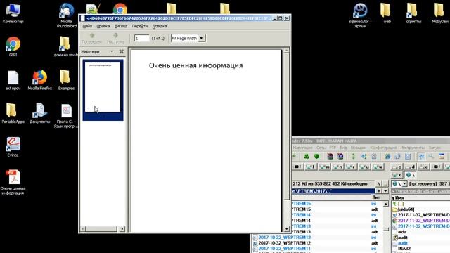This screenshot has width=450, height=253.
Task: Switch right panel to drive e
Action: point(423,167)
